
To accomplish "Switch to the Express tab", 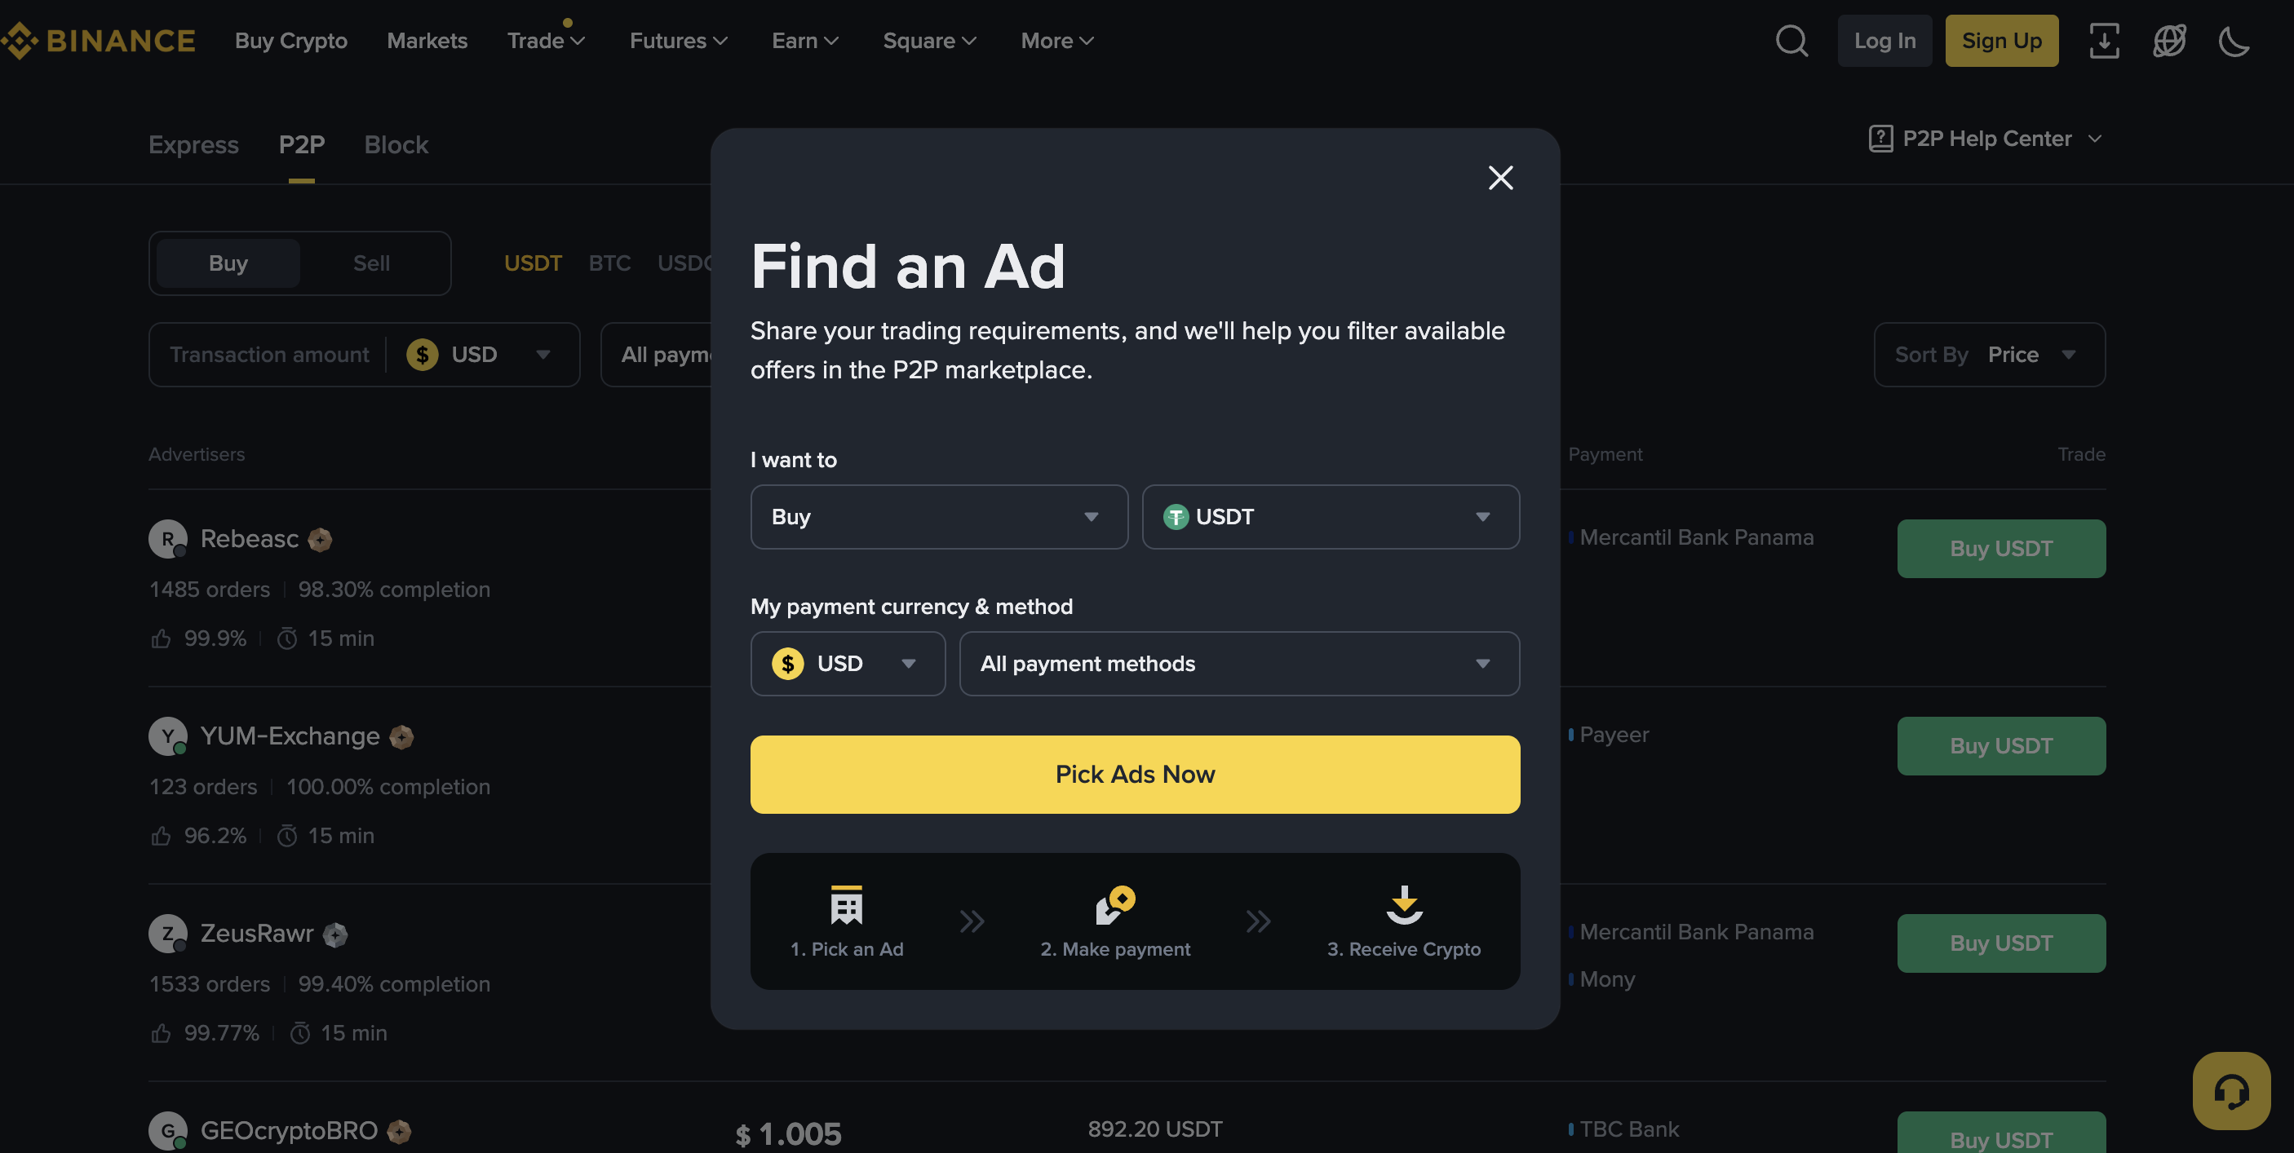I will [x=193, y=145].
